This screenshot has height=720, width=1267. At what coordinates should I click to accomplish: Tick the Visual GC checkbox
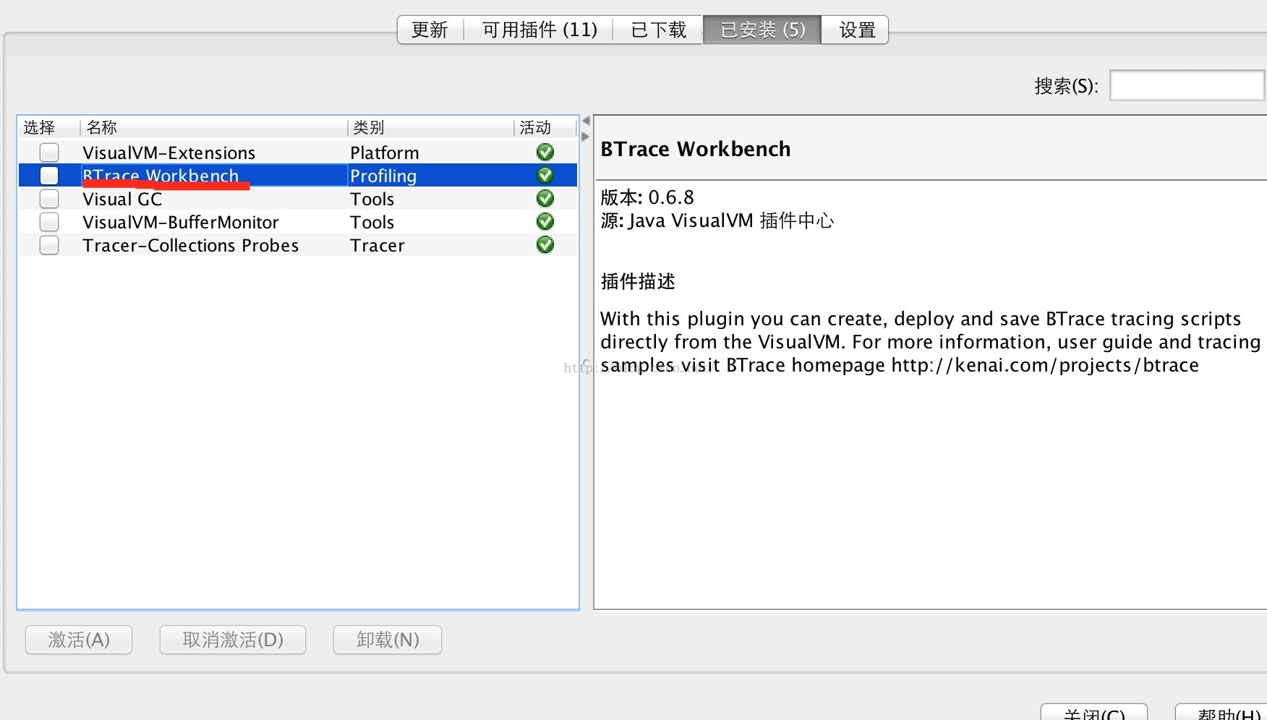coord(49,199)
